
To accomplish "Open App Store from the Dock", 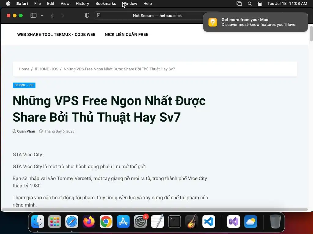I will point(123,222).
